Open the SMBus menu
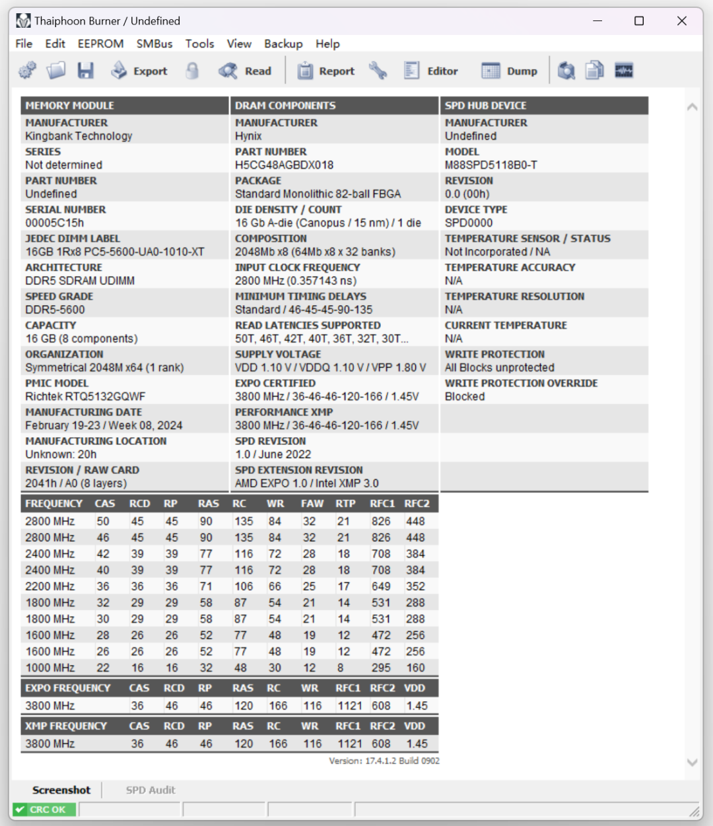 (x=154, y=44)
